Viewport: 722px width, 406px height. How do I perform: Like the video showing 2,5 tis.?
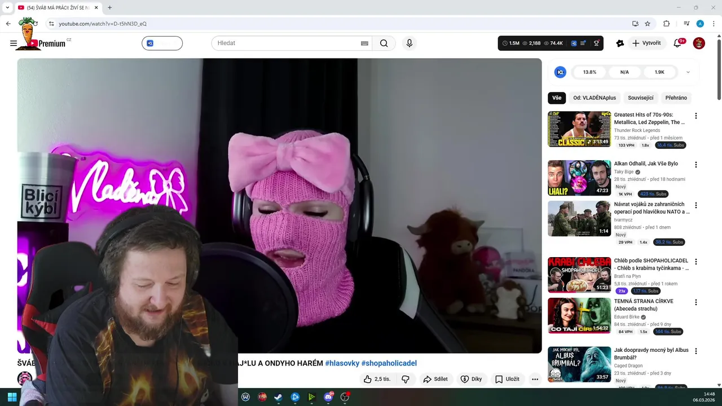pyautogui.click(x=377, y=379)
